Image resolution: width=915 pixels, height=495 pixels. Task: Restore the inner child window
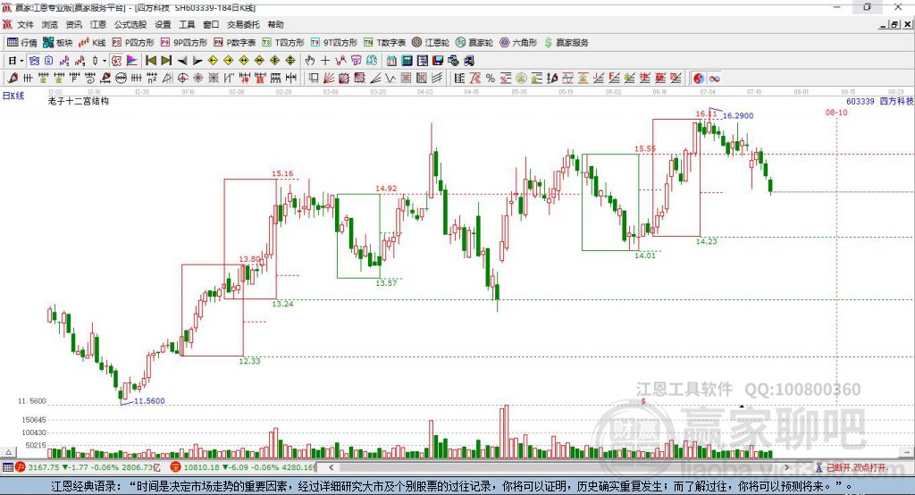click(x=894, y=24)
